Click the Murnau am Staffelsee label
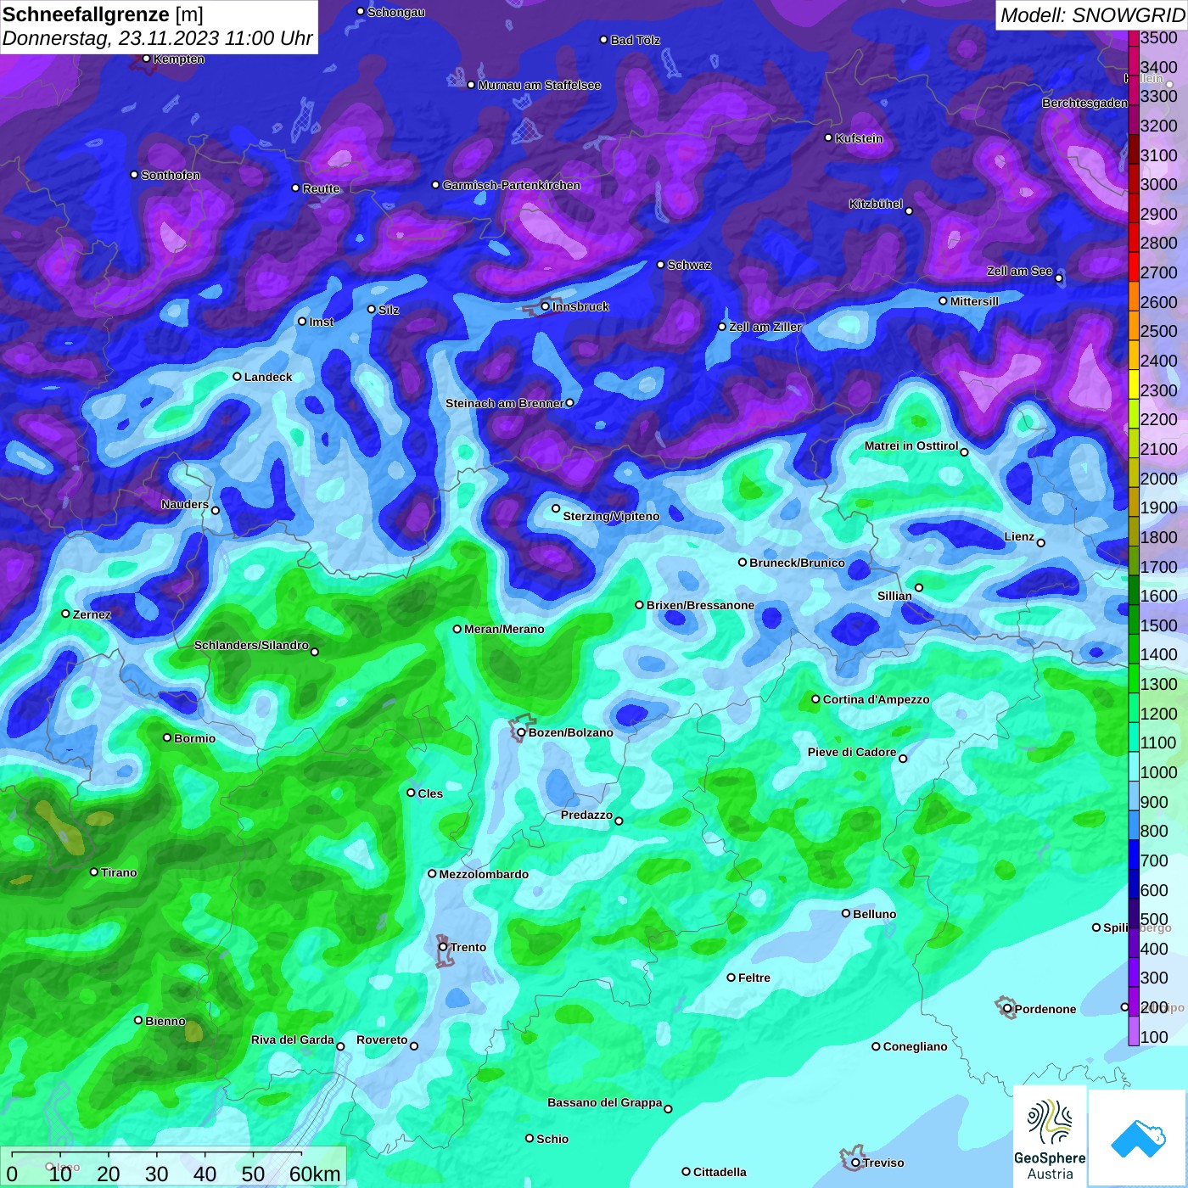Image resolution: width=1188 pixels, height=1188 pixels. (x=539, y=85)
